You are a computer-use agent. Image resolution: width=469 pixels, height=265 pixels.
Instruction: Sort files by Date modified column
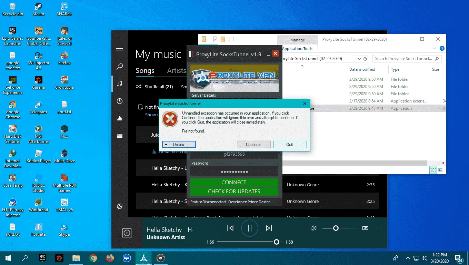pyautogui.click(x=362, y=69)
